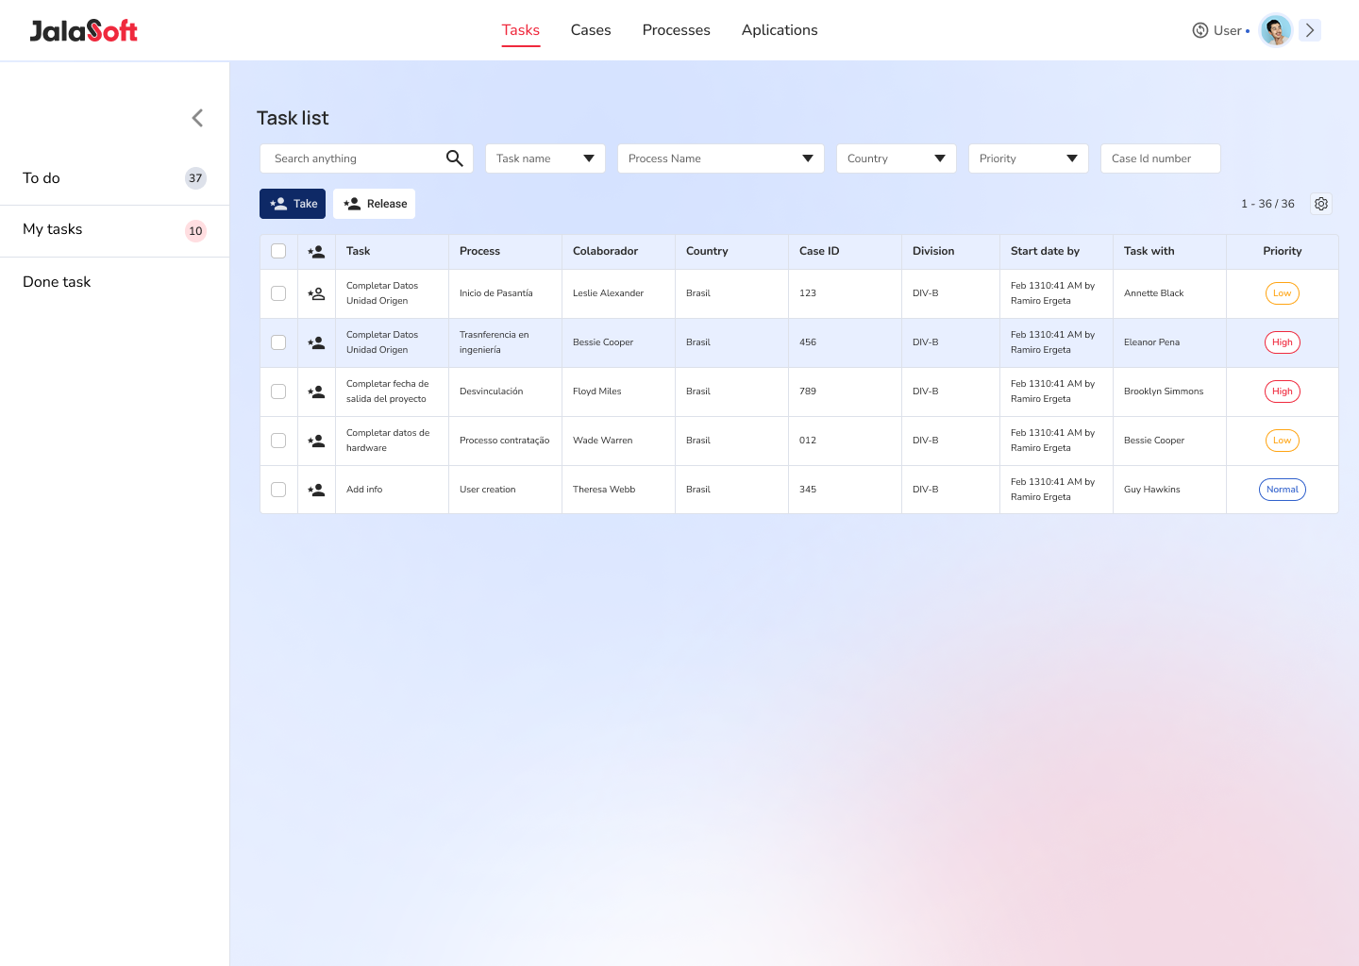Click the Low badge in Wade Warren row
The height and width of the screenshot is (966, 1359).
[1283, 441]
